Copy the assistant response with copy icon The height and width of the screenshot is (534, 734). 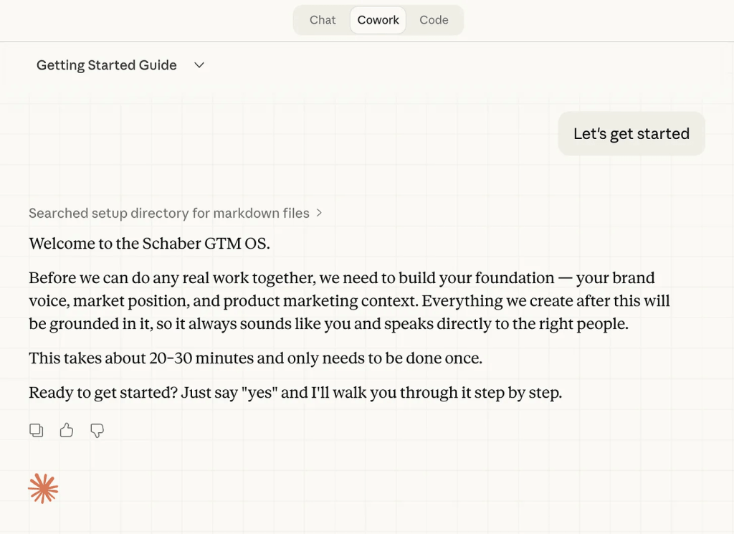pyautogui.click(x=36, y=430)
